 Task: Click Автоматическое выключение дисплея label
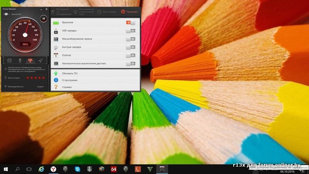[84, 63]
